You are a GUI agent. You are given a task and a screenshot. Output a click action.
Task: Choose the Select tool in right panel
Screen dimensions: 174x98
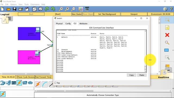point(167,20)
